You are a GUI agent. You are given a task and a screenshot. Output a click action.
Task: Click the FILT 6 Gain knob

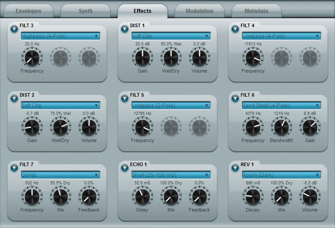coord(310,127)
